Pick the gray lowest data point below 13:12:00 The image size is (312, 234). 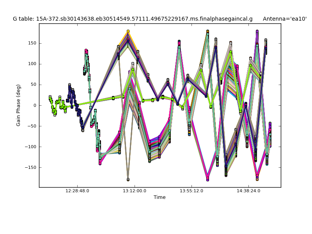click(x=128, y=179)
